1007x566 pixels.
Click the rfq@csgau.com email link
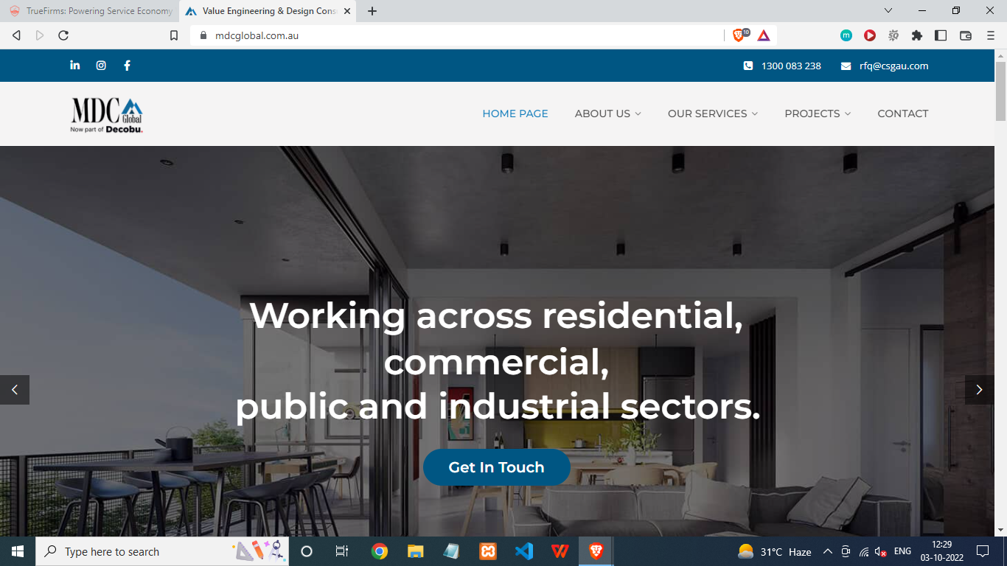pyautogui.click(x=893, y=66)
